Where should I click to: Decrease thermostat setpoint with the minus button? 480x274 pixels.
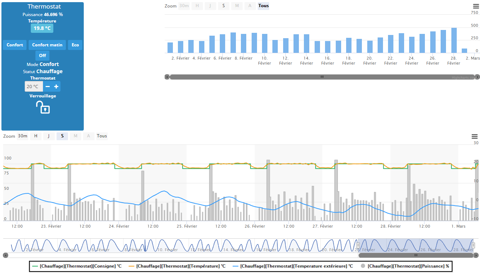48,86
